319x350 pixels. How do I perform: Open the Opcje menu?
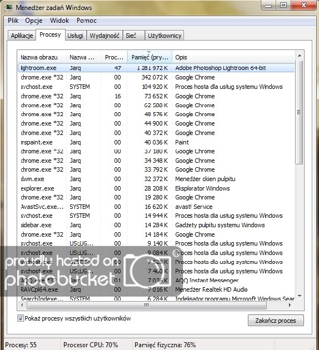click(x=34, y=21)
